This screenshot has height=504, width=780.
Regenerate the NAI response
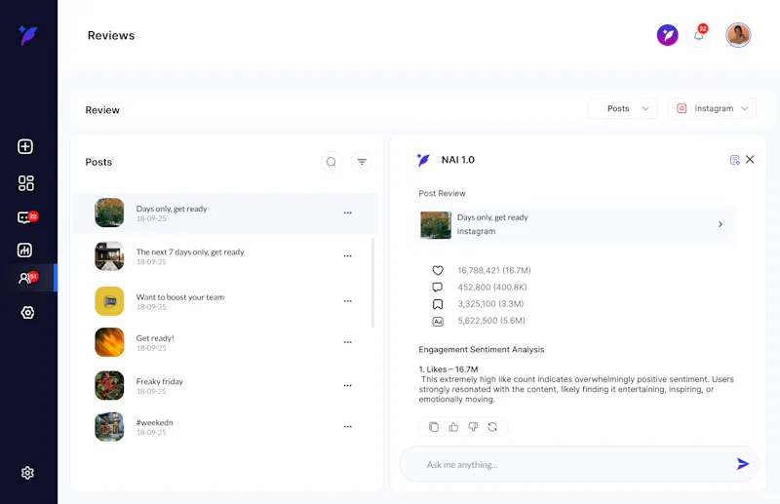[x=492, y=427]
